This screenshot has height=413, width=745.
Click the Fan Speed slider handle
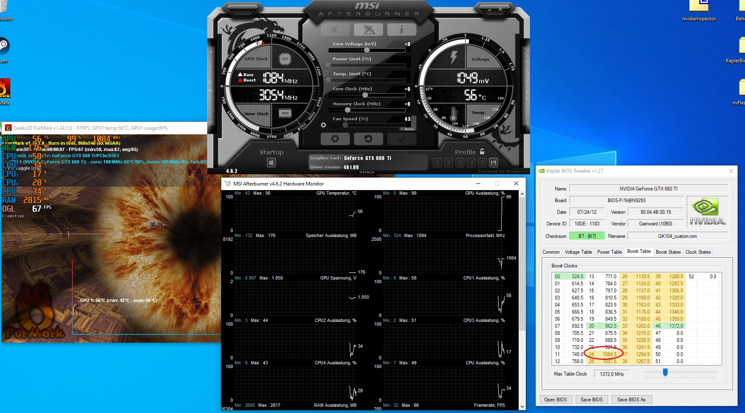345,125
